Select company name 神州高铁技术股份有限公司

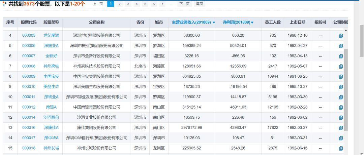[x=97, y=66]
